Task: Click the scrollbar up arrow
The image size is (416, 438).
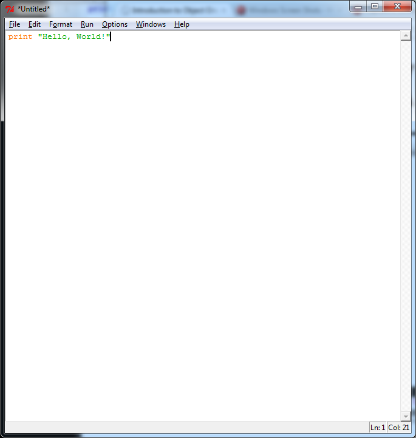Action: pos(406,35)
